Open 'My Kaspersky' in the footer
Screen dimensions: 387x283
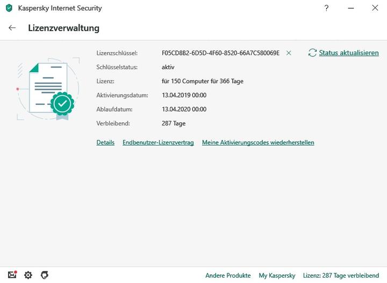pos(277,275)
